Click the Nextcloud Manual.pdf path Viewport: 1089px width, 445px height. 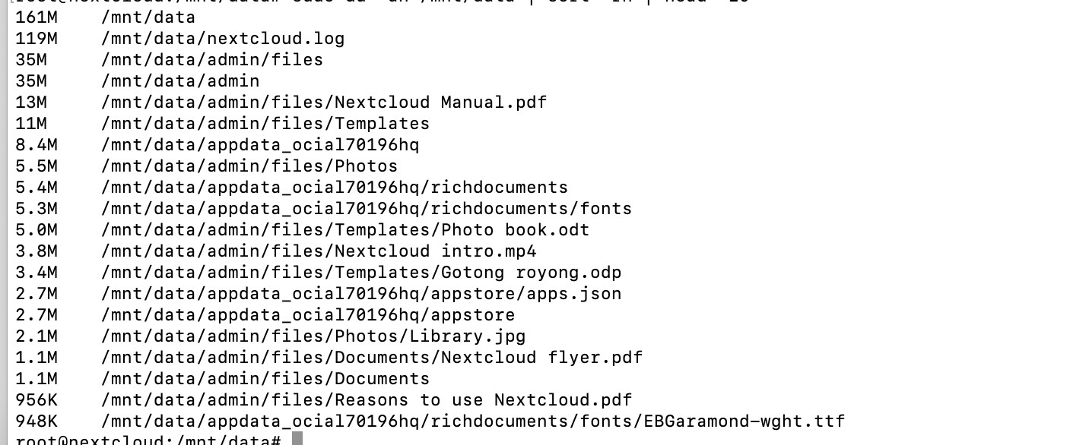(x=323, y=102)
